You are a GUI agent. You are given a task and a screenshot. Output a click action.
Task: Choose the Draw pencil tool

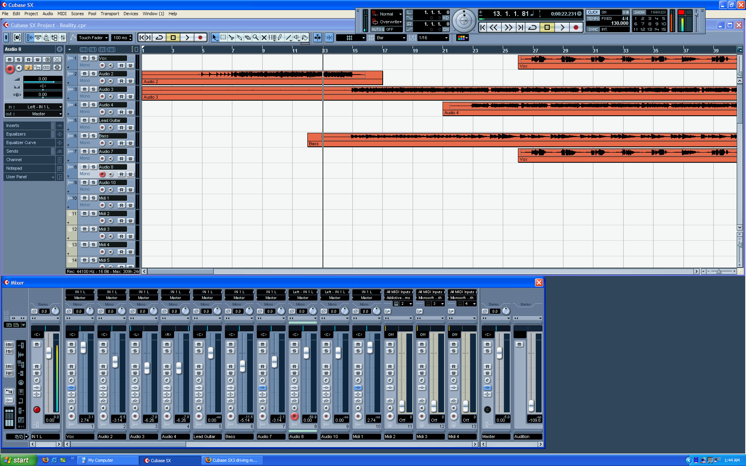click(x=280, y=38)
